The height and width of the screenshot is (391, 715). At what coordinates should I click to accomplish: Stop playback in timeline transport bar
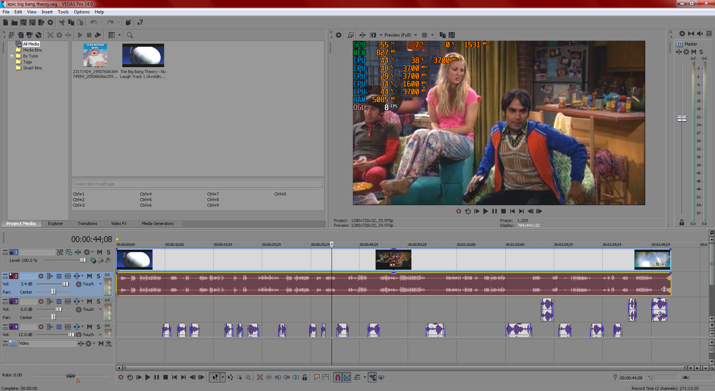point(166,378)
